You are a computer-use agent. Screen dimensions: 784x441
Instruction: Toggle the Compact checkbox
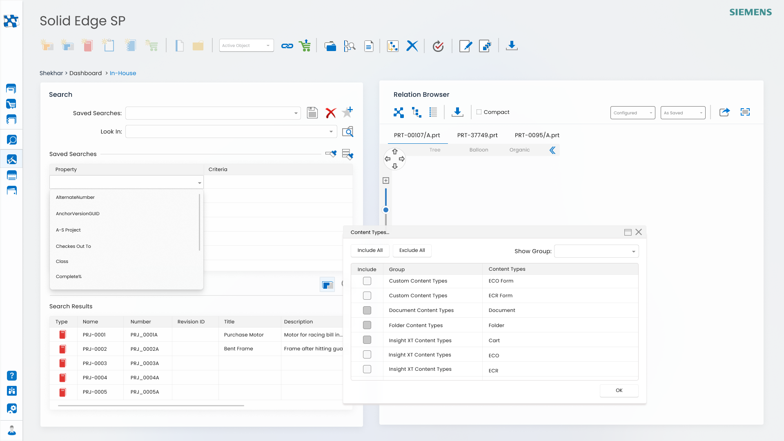click(479, 112)
